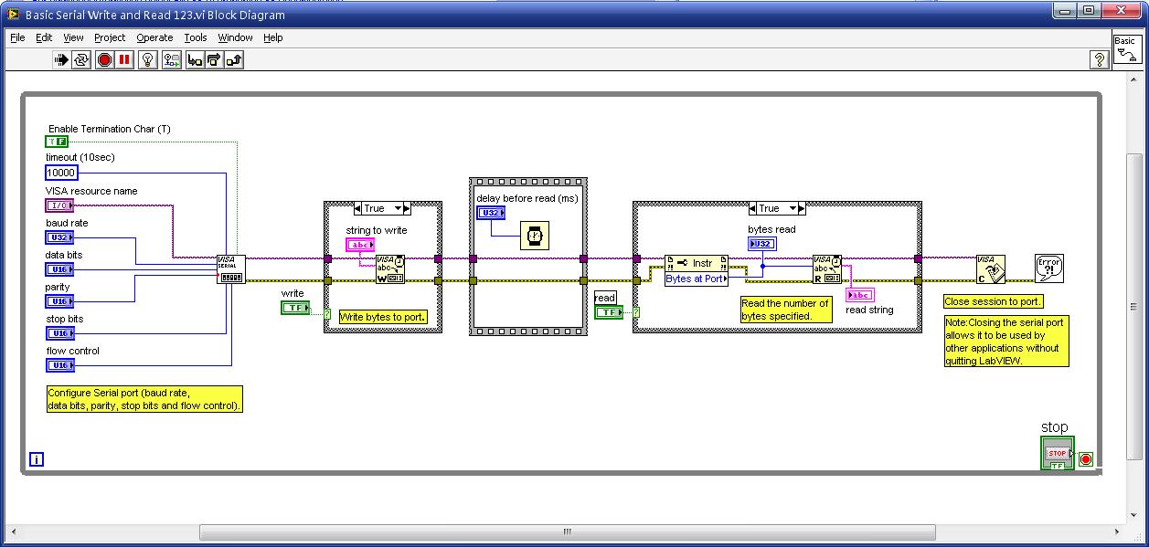Select the read string indicator terminal

[860, 295]
